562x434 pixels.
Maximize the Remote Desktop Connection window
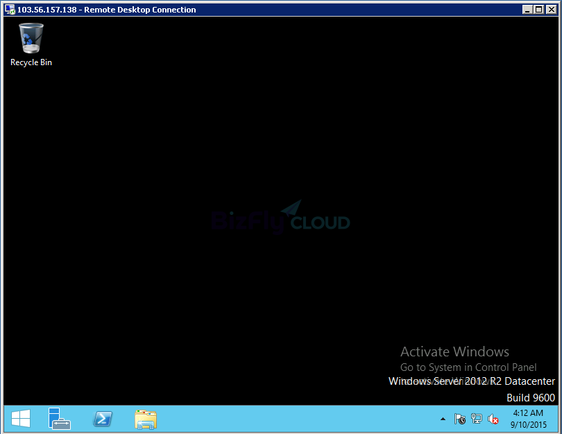pyautogui.click(x=539, y=10)
